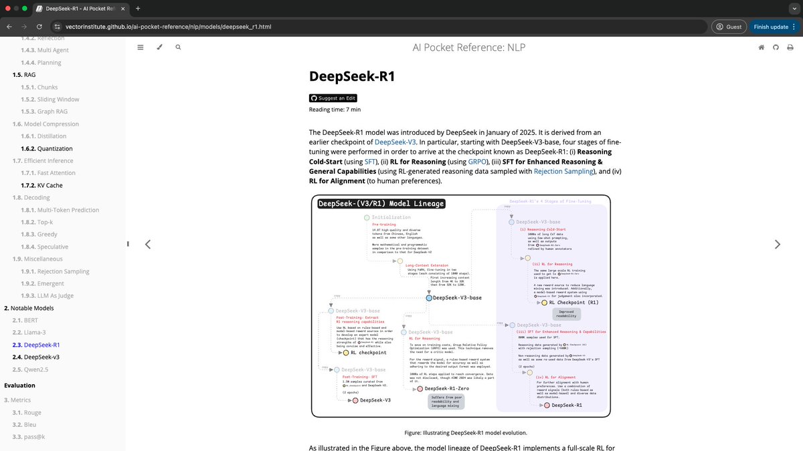Toggle the sidebar hamburger menu icon

141,47
